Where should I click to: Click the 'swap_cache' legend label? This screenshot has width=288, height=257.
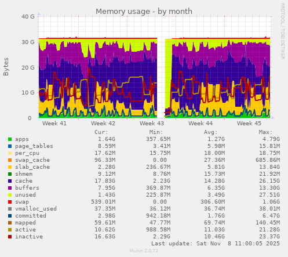(x=32, y=160)
